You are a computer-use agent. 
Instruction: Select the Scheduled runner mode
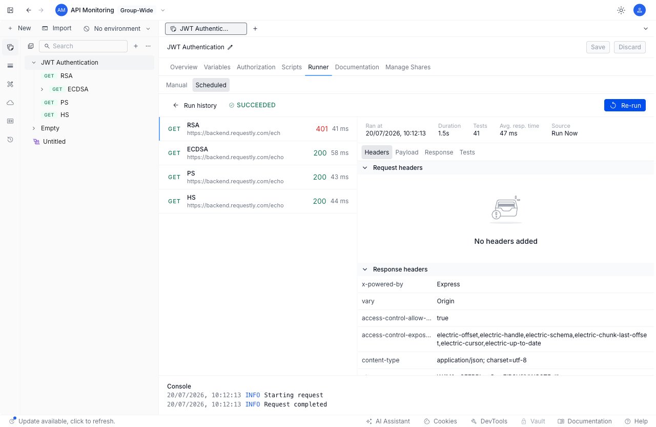click(211, 85)
